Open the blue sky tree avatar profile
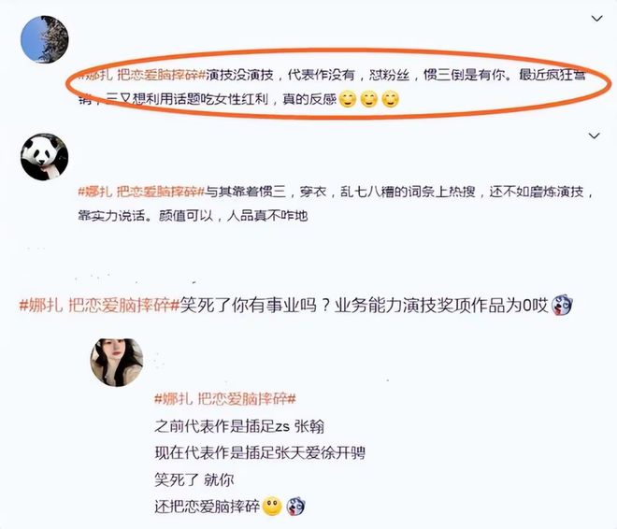This screenshot has width=617, height=529. 45,39
